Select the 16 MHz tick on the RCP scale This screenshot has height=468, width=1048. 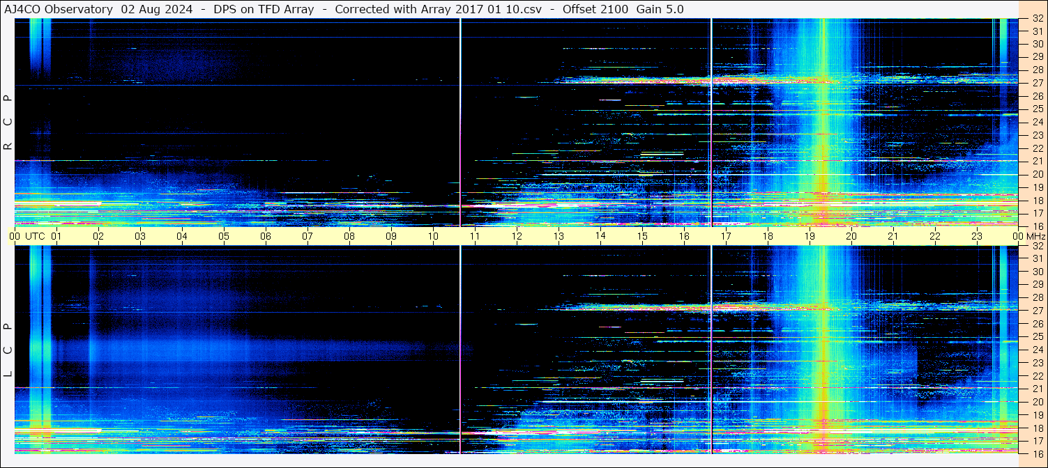(x=1038, y=226)
